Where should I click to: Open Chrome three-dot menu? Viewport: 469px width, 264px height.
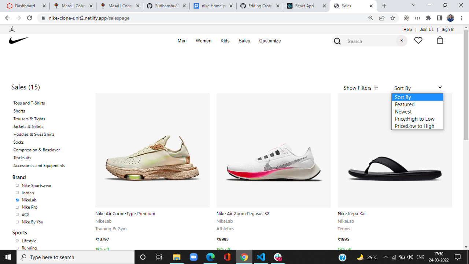[461, 18]
